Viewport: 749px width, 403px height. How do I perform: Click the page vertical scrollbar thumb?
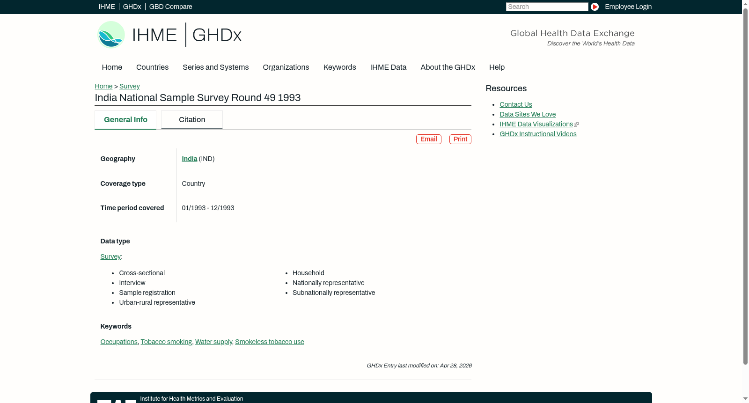tap(745, 186)
